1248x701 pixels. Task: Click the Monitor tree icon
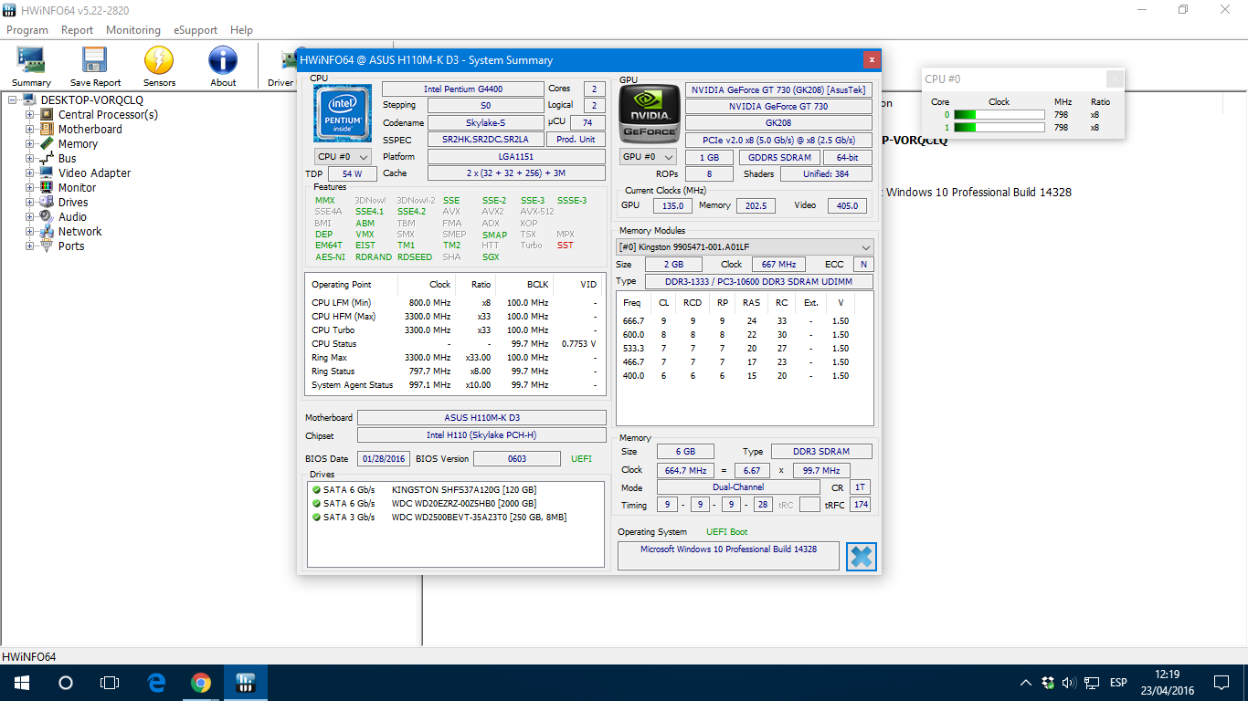(x=47, y=187)
